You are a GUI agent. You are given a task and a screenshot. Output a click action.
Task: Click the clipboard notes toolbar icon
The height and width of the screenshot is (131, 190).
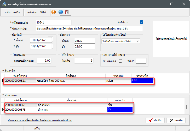coord(67,12)
